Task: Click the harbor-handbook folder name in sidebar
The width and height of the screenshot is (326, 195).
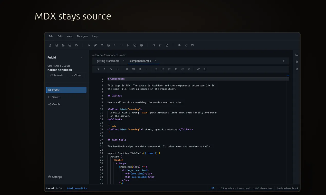Action: click(60, 70)
